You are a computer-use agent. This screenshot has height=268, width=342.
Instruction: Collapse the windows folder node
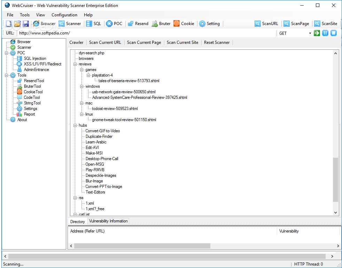[x=81, y=86]
